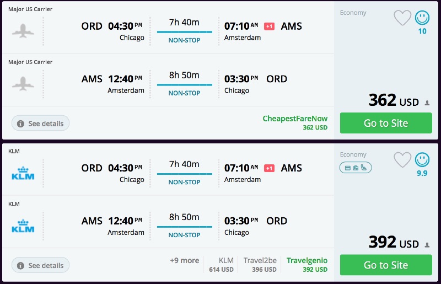Favorite the KLM 392 USD flight
This screenshot has height=284, width=441.
[x=402, y=160]
